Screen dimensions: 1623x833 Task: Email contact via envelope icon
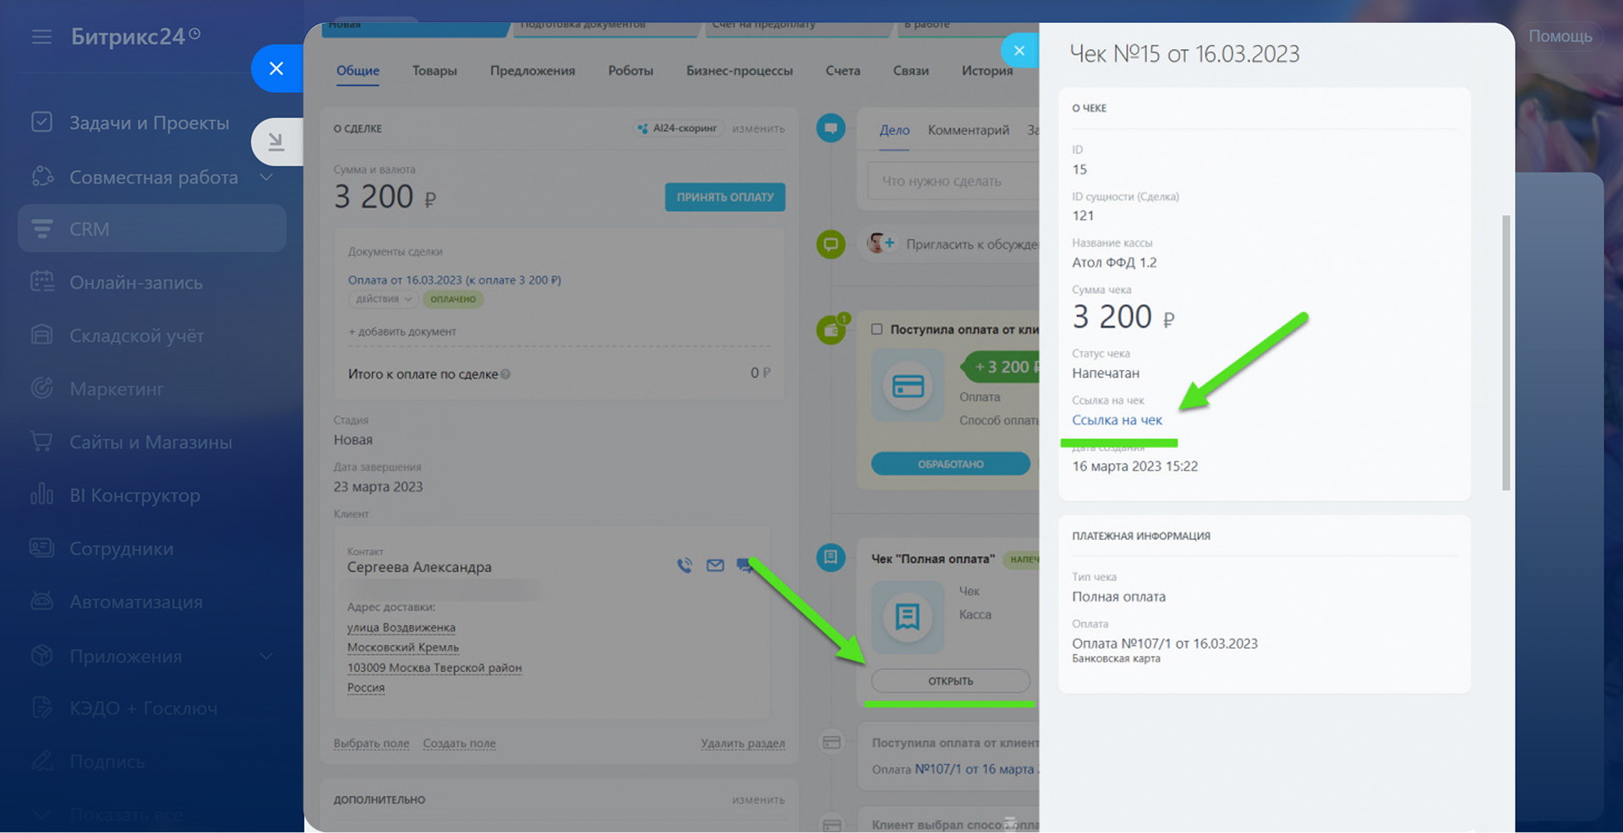(x=715, y=565)
